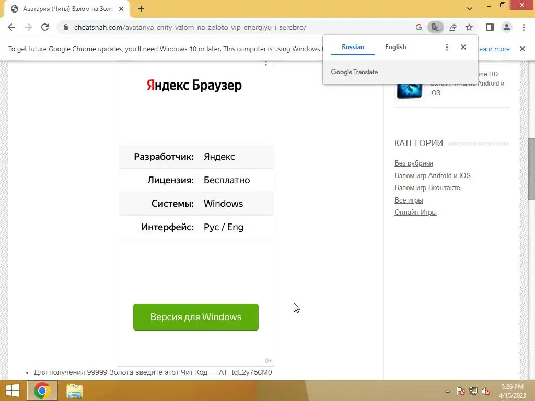Open Chrome three-dot menu
The width and height of the screenshot is (535, 401).
coord(524,27)
